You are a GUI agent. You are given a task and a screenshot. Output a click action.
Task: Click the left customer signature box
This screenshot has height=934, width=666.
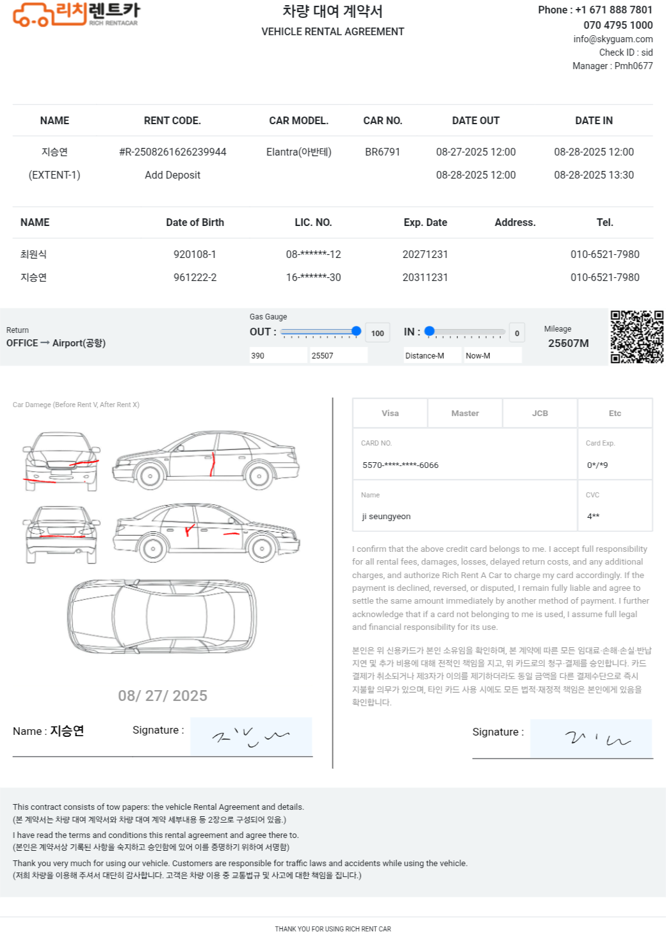click(251, 737)
